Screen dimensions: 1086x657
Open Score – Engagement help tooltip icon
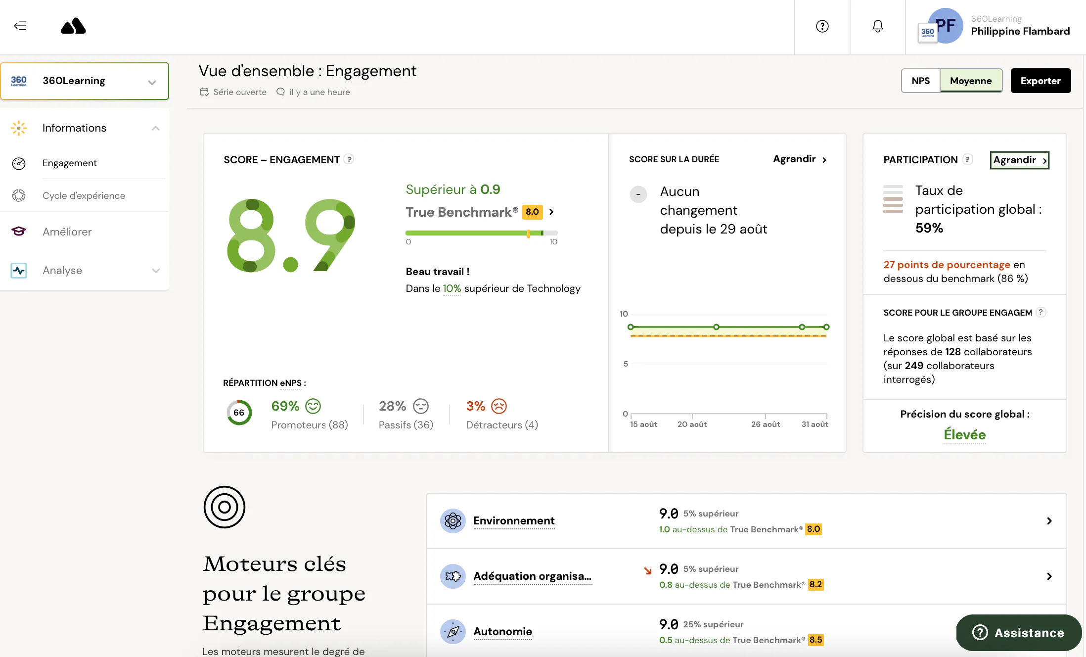(x=349, y=159)
